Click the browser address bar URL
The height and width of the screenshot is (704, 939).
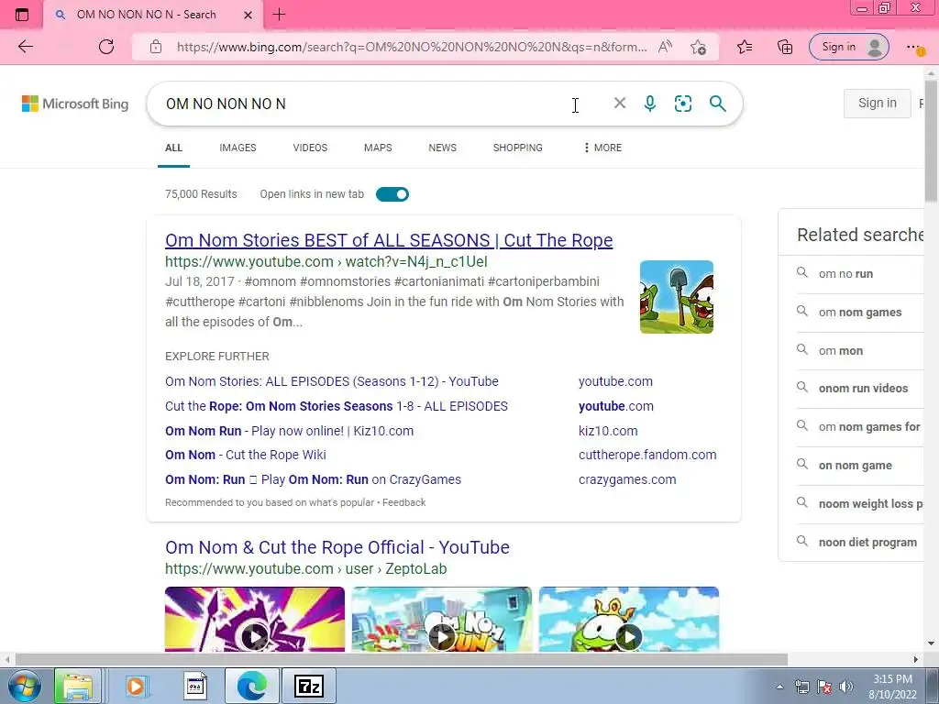[412, 47]
